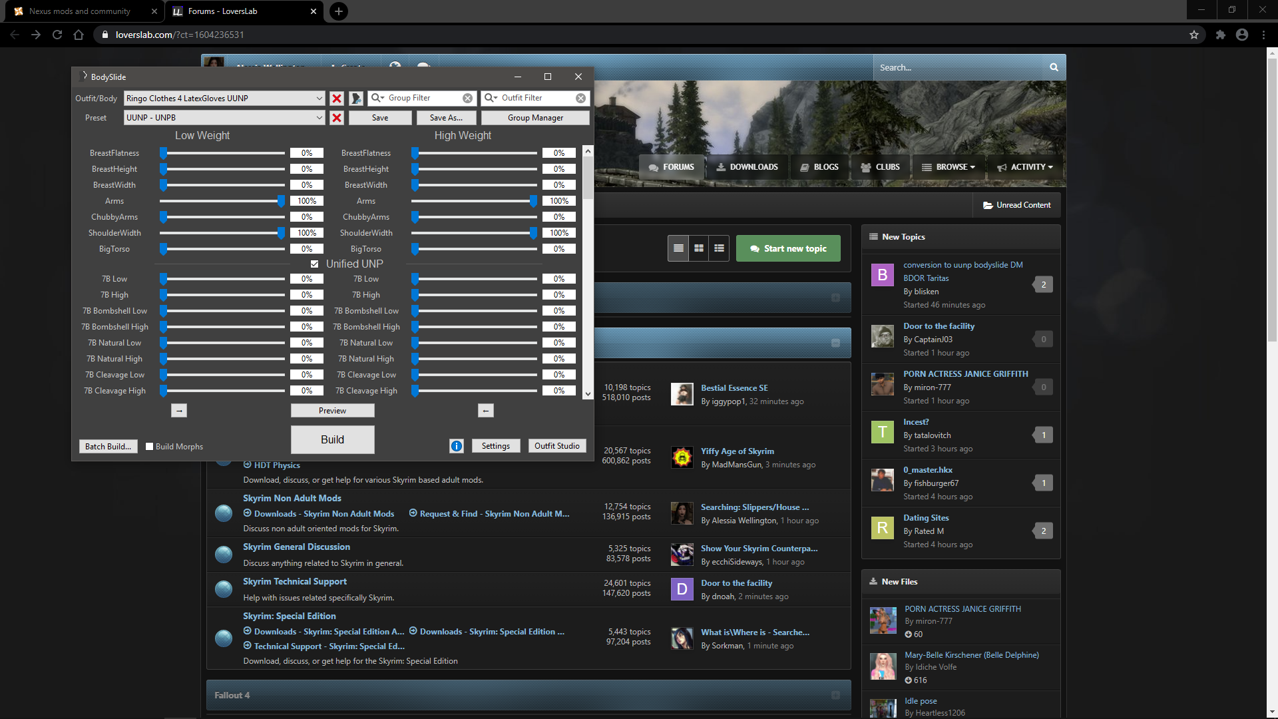The width and height of the screenshot is (1278, 719).
Task: Click the forum Search field
Action: [958, 67]
